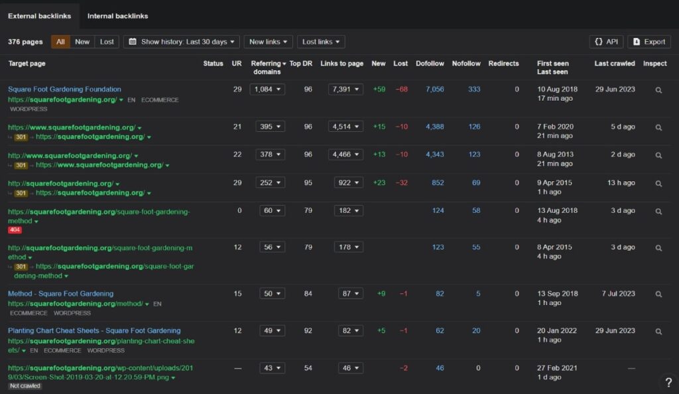The height and width of the screenshot is (394, 679).
Task: Click the 7 Jul 2023 last crawled date
Action: pyautogui.click(x=619, y=294)
